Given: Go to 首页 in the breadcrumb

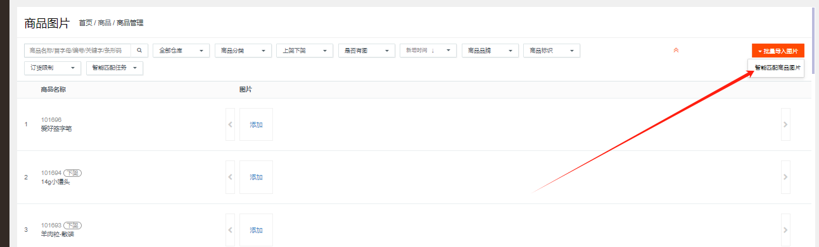Looking at the screenshot, I should [x=85, y=23].
